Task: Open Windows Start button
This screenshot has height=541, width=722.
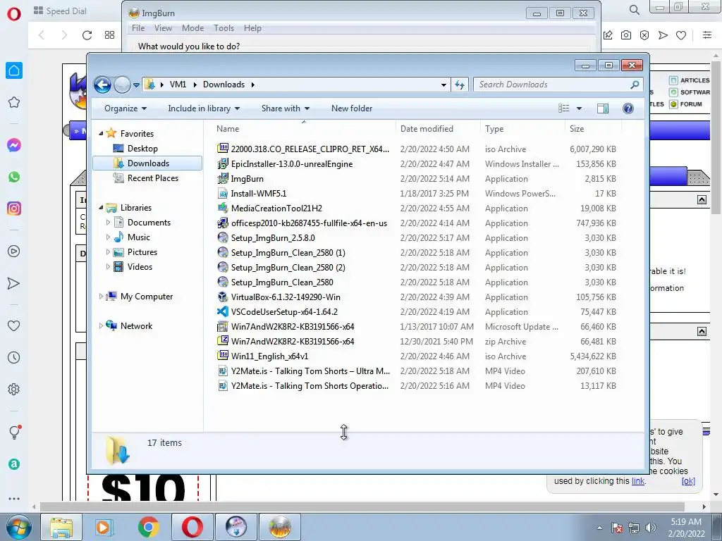Action: pyautogui.click(x=18, y=527)
